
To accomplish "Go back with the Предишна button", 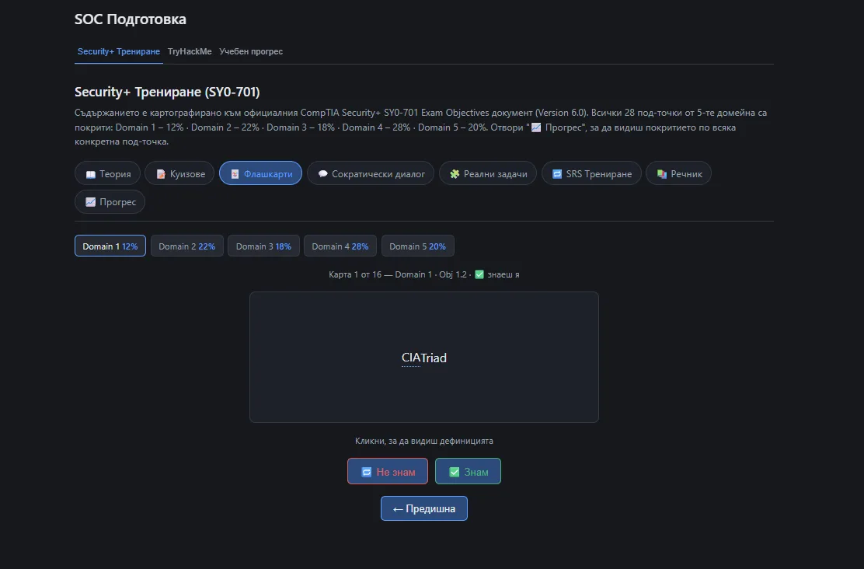I will [423, 508].
